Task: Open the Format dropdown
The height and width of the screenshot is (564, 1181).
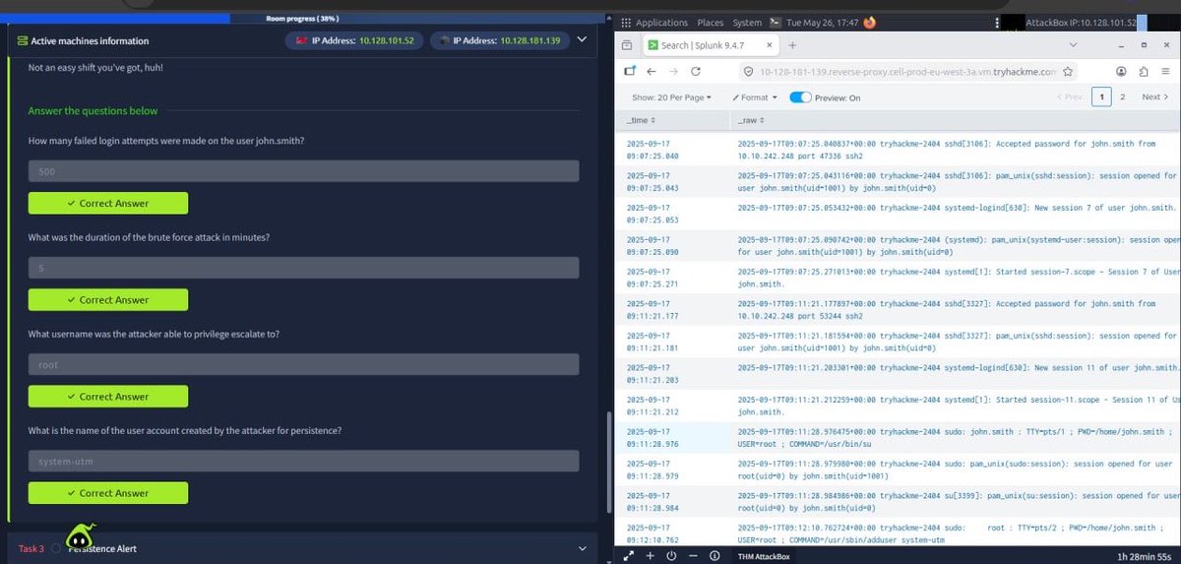Action: coord(755,97)
